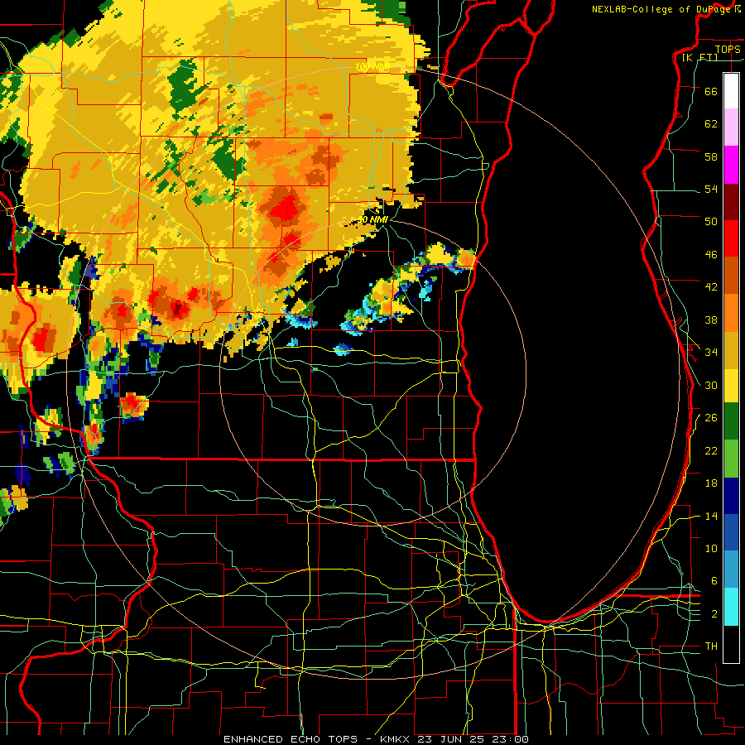The width and height of the screenshot is (745, 745).
Task: Click the gold swatch in the color scale
Action: 731,349
